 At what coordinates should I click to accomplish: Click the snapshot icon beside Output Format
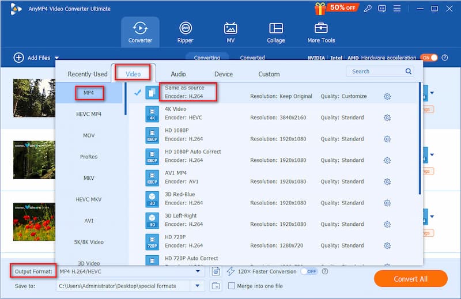click(216, 271)
